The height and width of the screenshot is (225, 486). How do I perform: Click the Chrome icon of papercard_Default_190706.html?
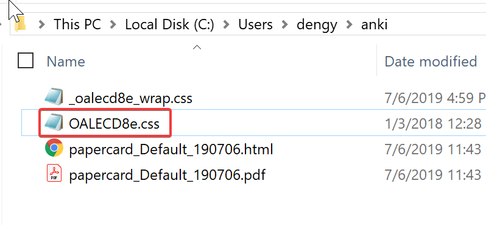(54, 148)
